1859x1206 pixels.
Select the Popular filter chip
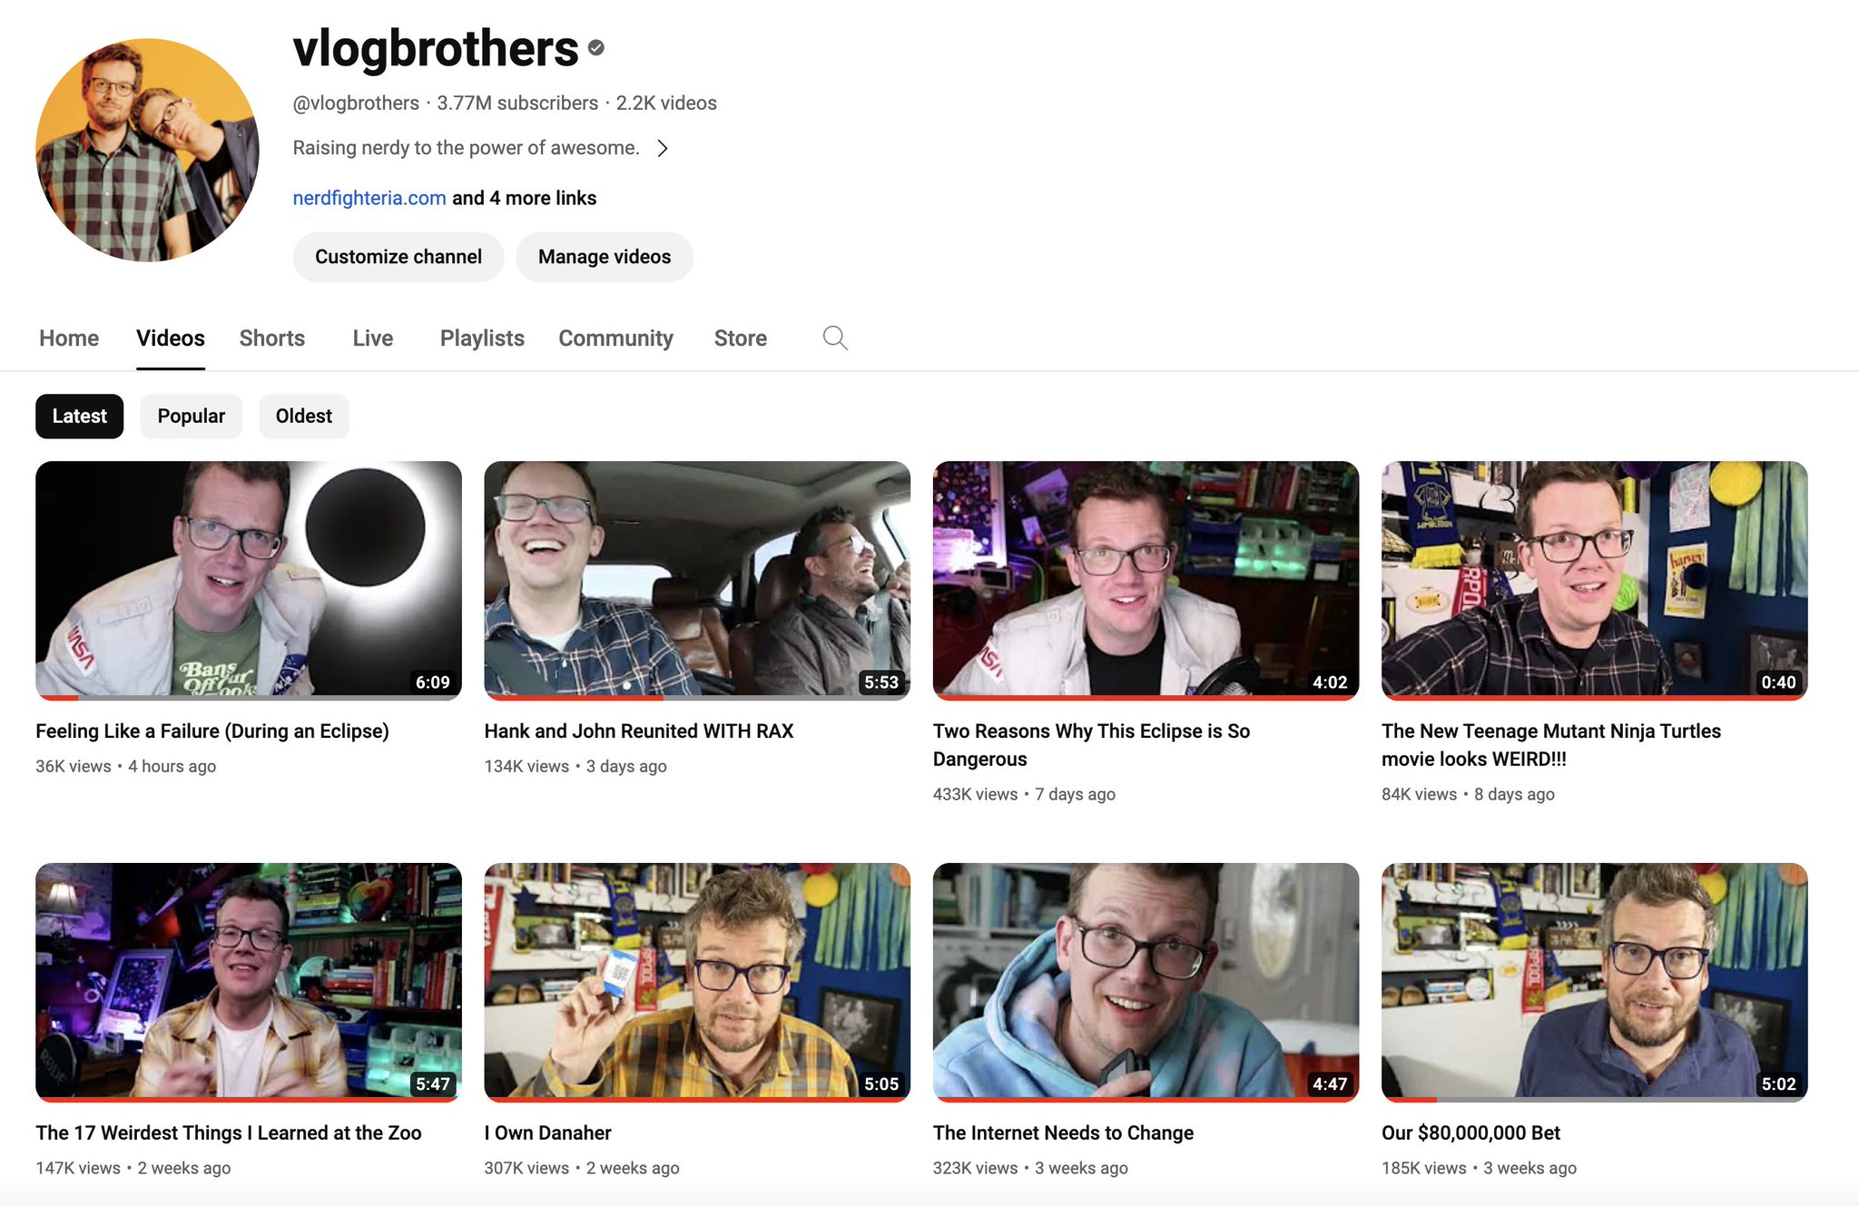tap(191, 416)
